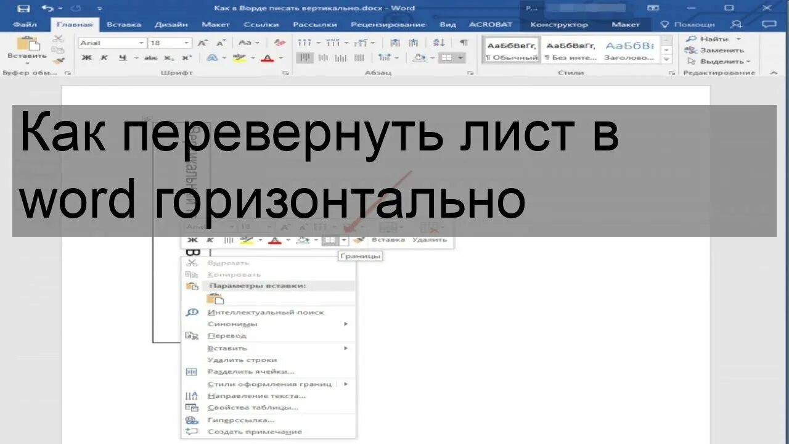
Task: Apply strikethrough with the abc button
Action: point(150,58)
